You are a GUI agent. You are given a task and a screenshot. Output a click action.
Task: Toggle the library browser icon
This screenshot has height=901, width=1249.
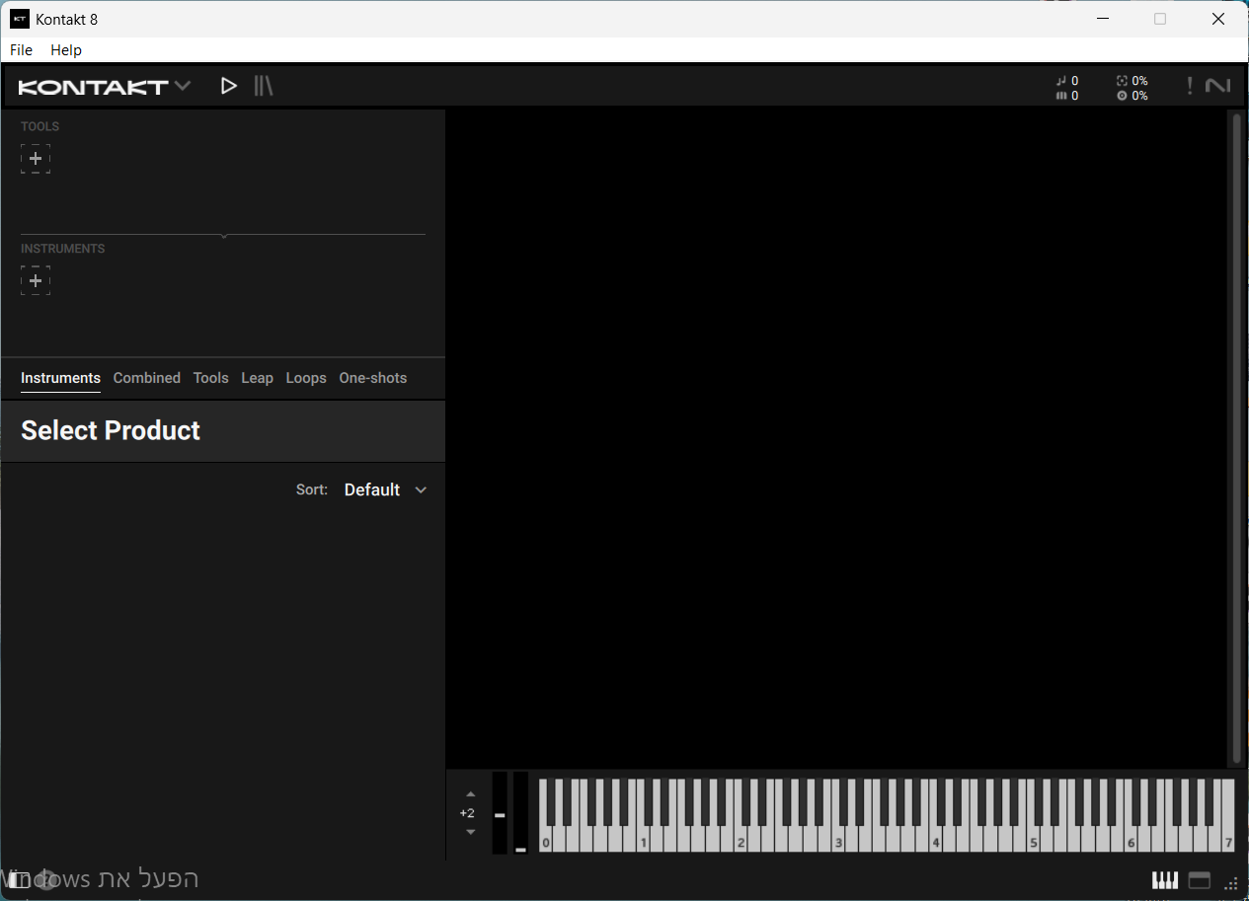[x=263, y=87]
